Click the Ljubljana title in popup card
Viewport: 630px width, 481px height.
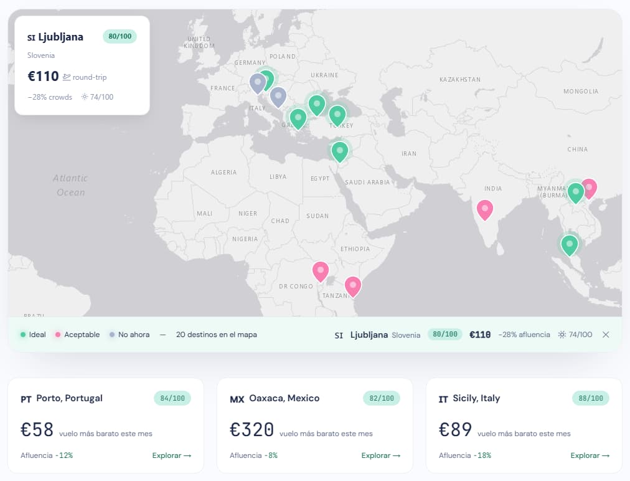pos(60,37)
